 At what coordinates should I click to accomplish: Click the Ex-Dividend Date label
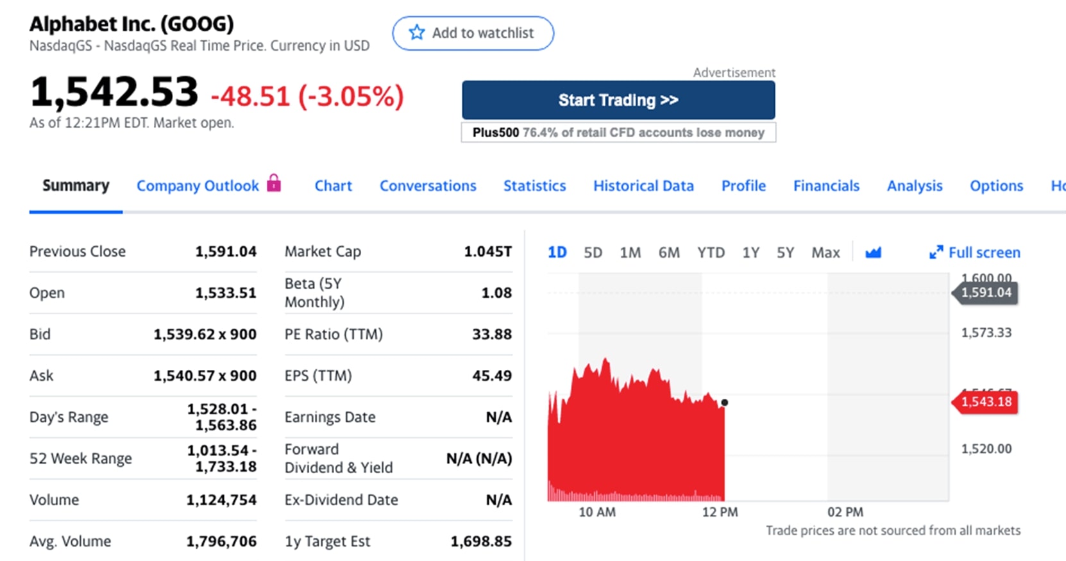(x=341, y=500)
